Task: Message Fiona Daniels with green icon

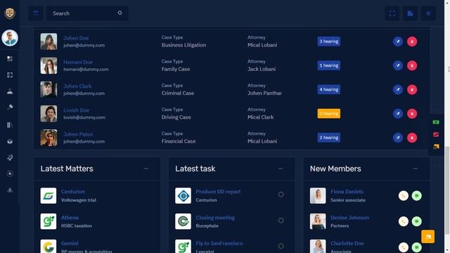Action: click(417, 195)
